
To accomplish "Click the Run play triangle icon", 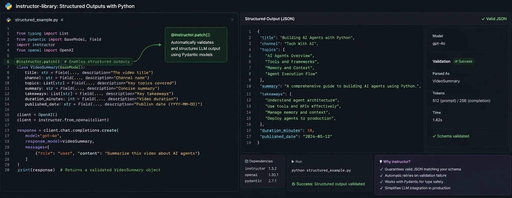I will click(x=293, y=161).
